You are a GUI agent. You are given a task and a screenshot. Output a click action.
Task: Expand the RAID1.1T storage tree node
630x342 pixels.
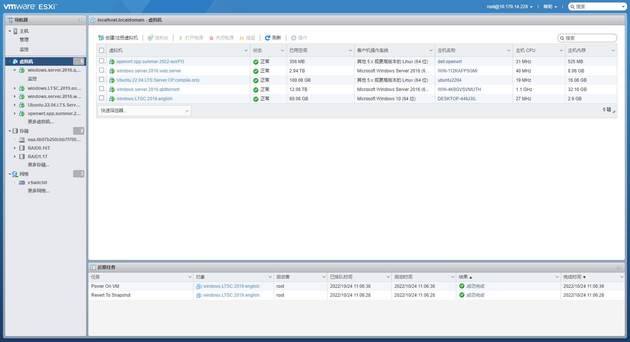tap(15, 157)
